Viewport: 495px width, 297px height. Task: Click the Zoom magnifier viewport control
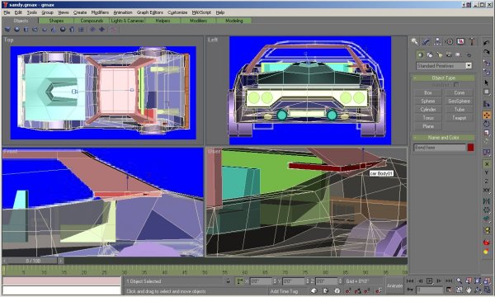coord(459,280)
